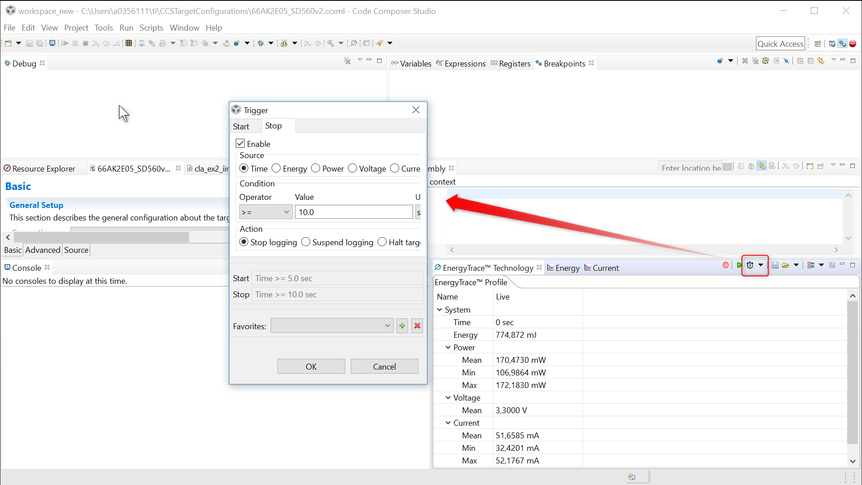Open the stopwatch trigger dropdown arrow

[761, 265]
